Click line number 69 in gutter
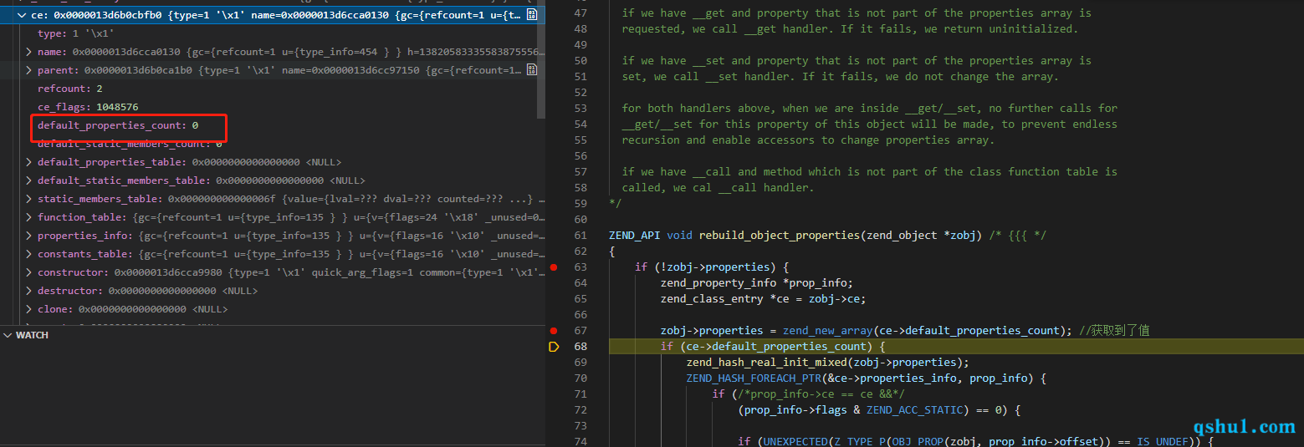The height and width of the screenshot is (447, 1304). pyautogui.click(x=580, y=363)
